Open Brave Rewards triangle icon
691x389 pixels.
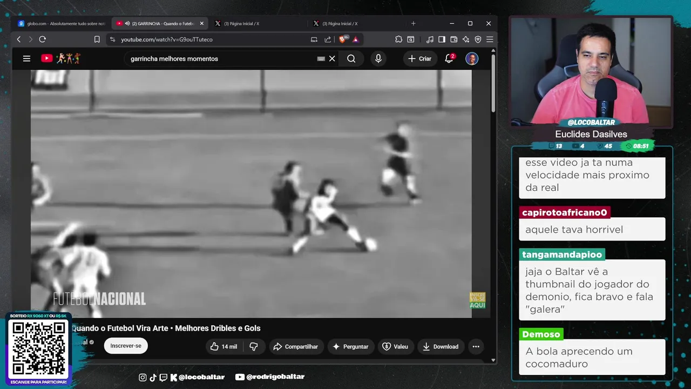click(356, 39)
